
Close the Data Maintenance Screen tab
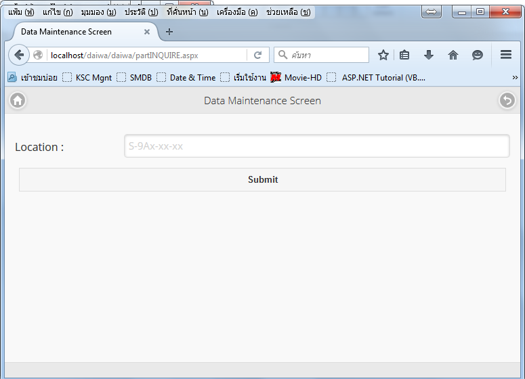pos(146,32)
